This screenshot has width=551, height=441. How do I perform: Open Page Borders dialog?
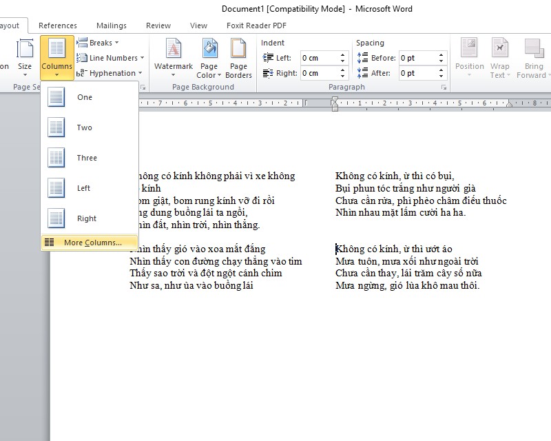pos(238,48)
